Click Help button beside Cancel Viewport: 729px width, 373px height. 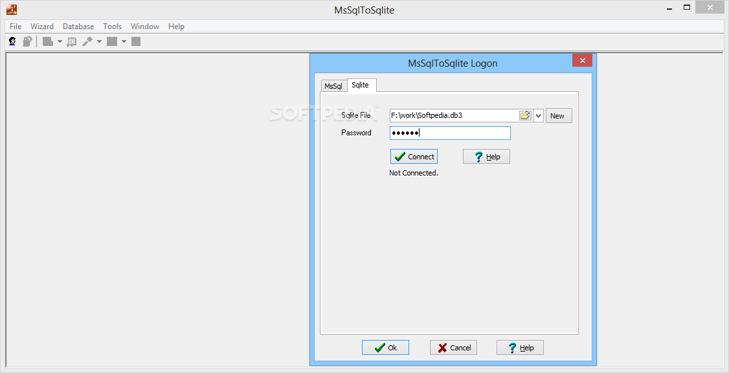tap(520, 347)
